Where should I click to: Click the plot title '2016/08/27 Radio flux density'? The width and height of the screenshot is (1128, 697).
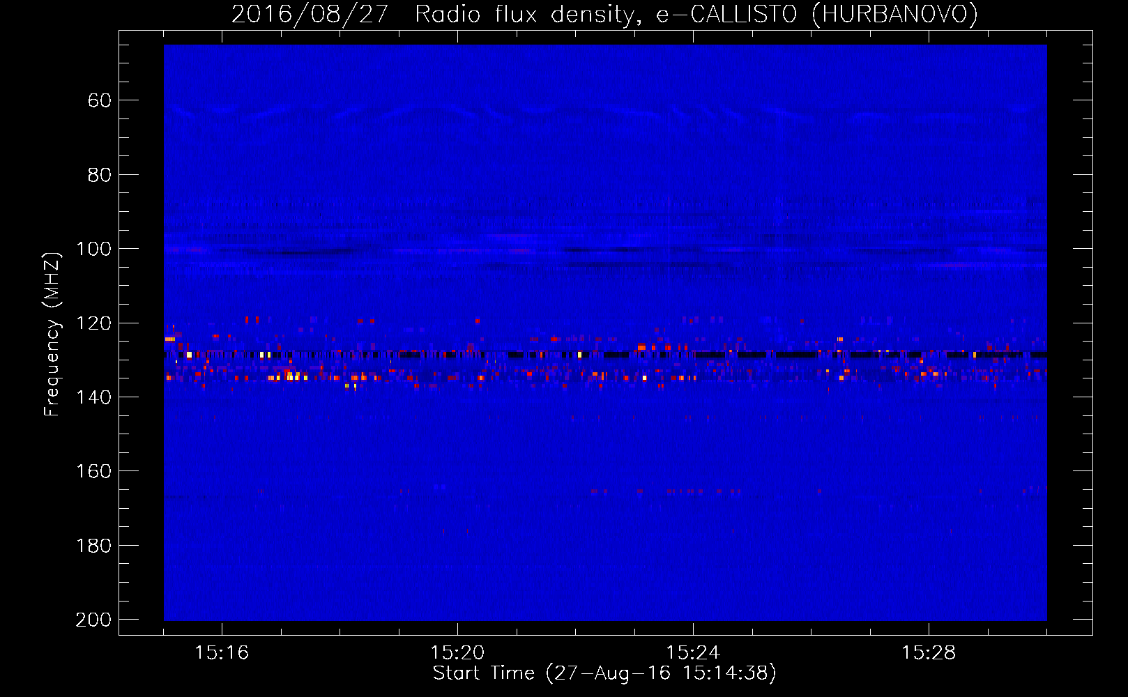pyautogui.click(x=432, y=15)
